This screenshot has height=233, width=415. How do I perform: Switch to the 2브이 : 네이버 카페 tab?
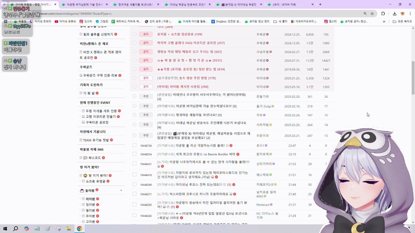point(290,5)
